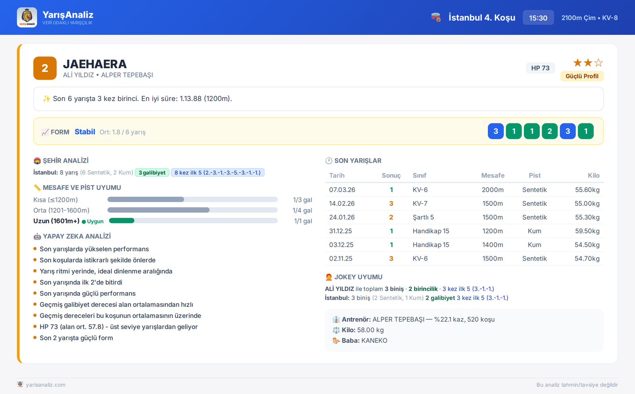The image size is (635, 394).
Task: Click the YarışAnaliz lion logo icon
Action: click(x=27, y=17)
